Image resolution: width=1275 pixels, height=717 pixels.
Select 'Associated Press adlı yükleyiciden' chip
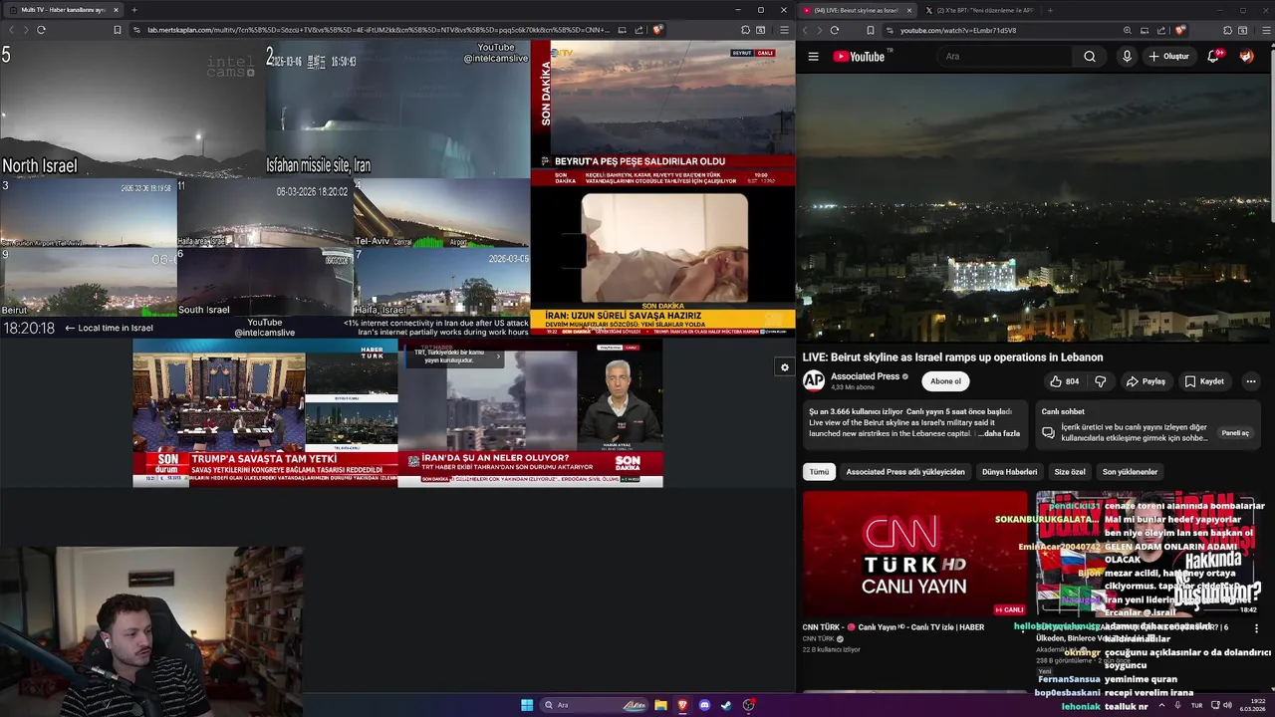pyautogui.click(x=905, y=472)
